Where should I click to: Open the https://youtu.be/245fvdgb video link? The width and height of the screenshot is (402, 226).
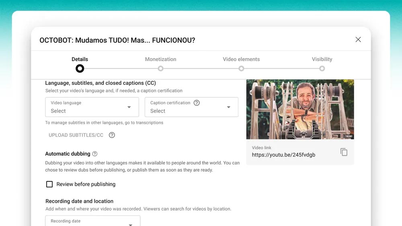click(x=283, y=155)
